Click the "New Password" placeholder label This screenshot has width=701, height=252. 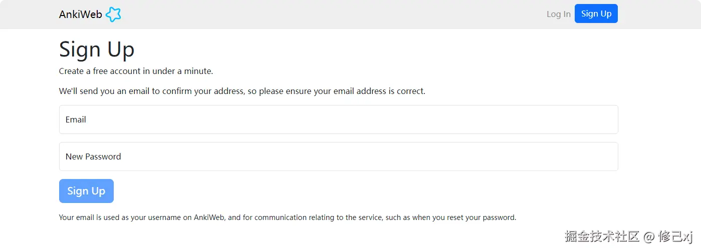pyautogui.click(x=93, y=156)
